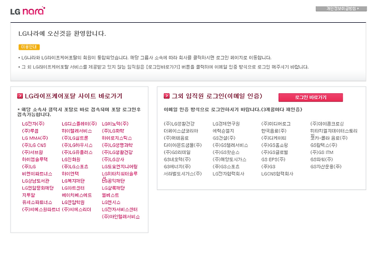Click the GS건설(주) entry
This screenshot has width=373, height=263.
[x=224, y=138]
